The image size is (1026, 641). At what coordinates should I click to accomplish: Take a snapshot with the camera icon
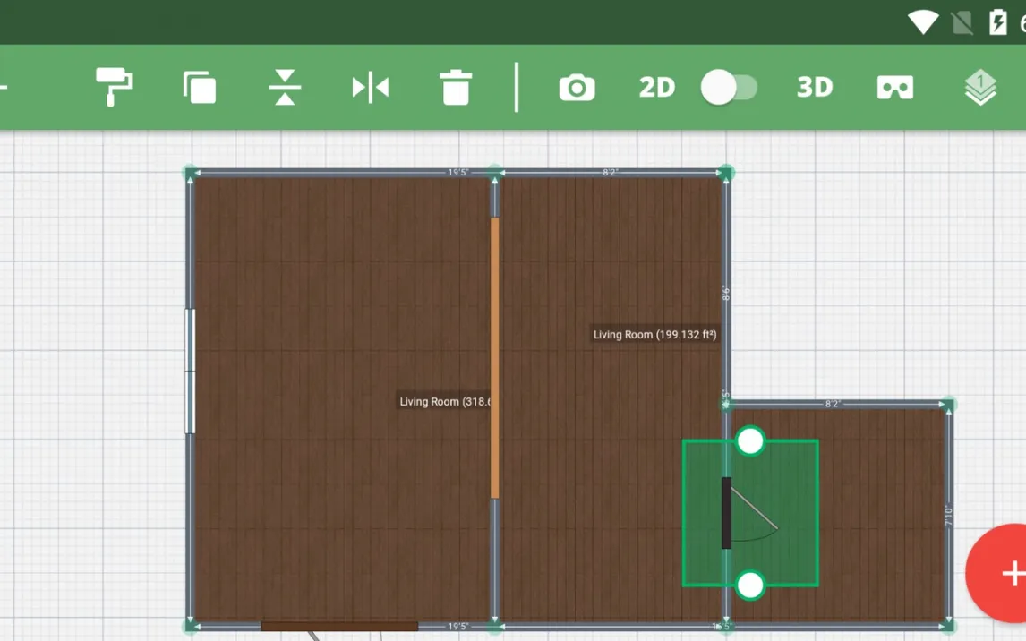[x=577, y=88]
